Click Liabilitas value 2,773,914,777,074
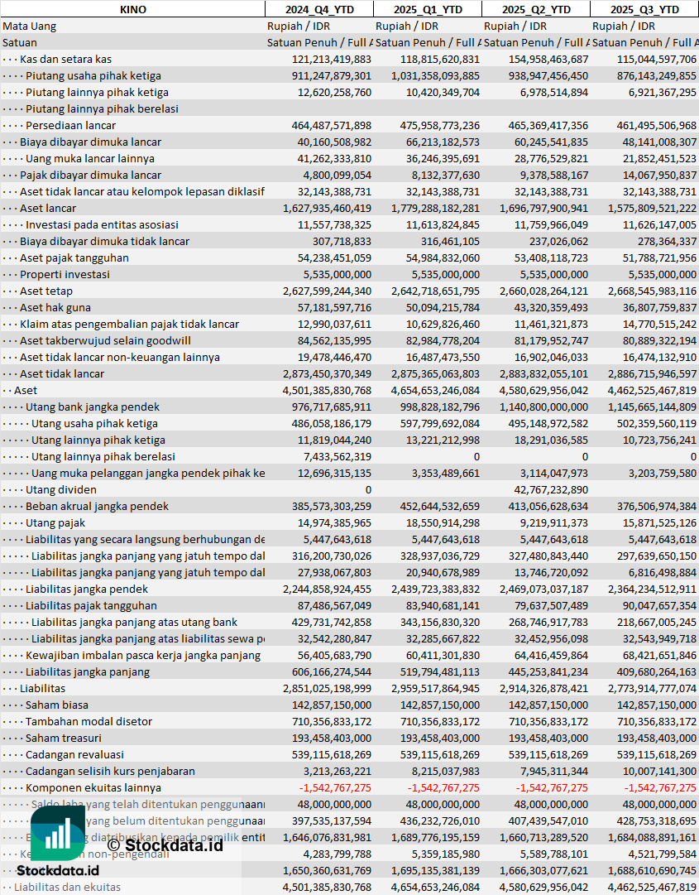This screenshot has height=895, width=699. coord(652,688)
